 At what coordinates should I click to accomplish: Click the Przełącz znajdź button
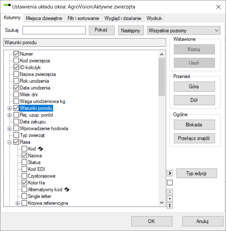click(194, 138)
